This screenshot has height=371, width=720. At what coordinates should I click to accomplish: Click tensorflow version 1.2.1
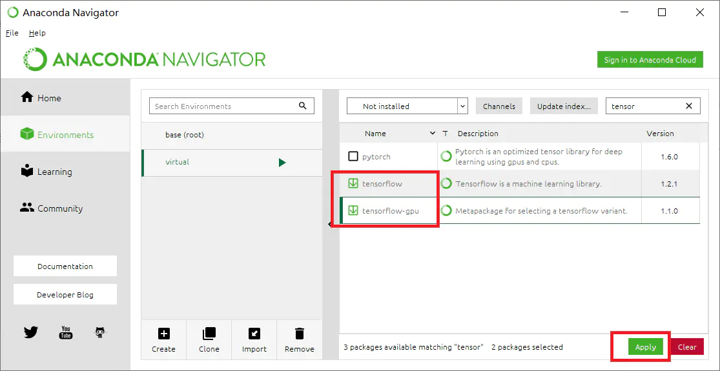tap(670, 184)
